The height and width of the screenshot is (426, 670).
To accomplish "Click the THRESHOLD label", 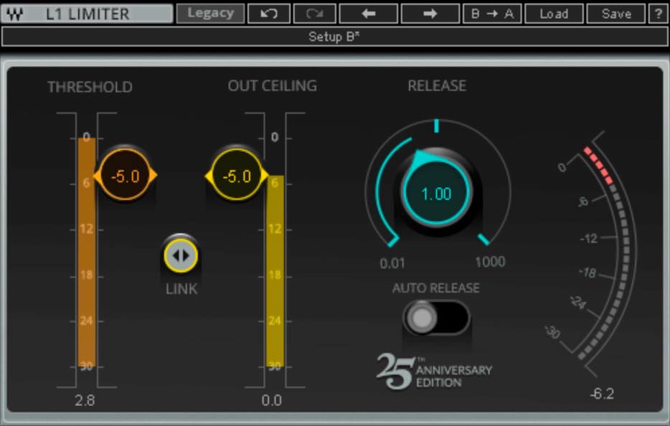I will [90, 87].
